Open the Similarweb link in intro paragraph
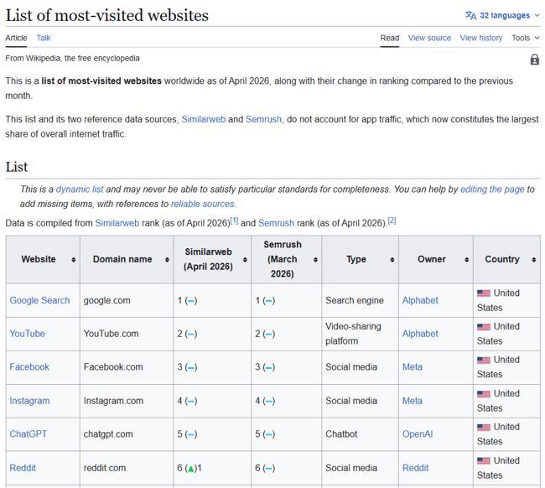This screenshot has width=545, height=488. click(204, 119)
